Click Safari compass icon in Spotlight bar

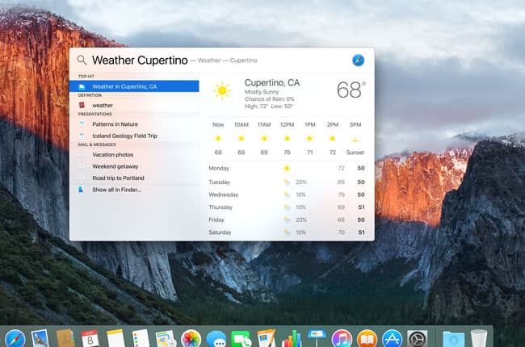(x=358, y=61)
